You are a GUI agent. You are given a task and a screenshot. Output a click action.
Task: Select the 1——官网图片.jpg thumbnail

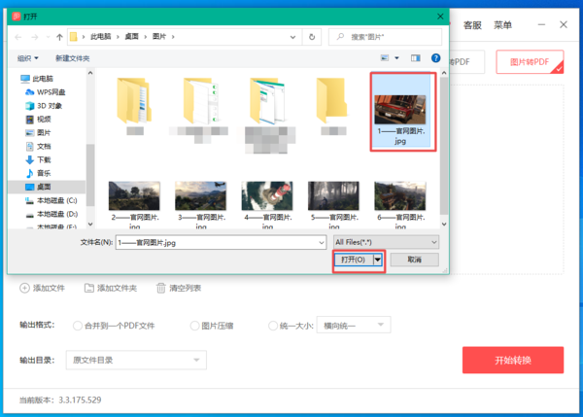pos(400,112)
